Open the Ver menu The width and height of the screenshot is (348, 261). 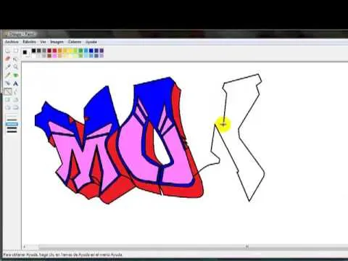[43, 42]
